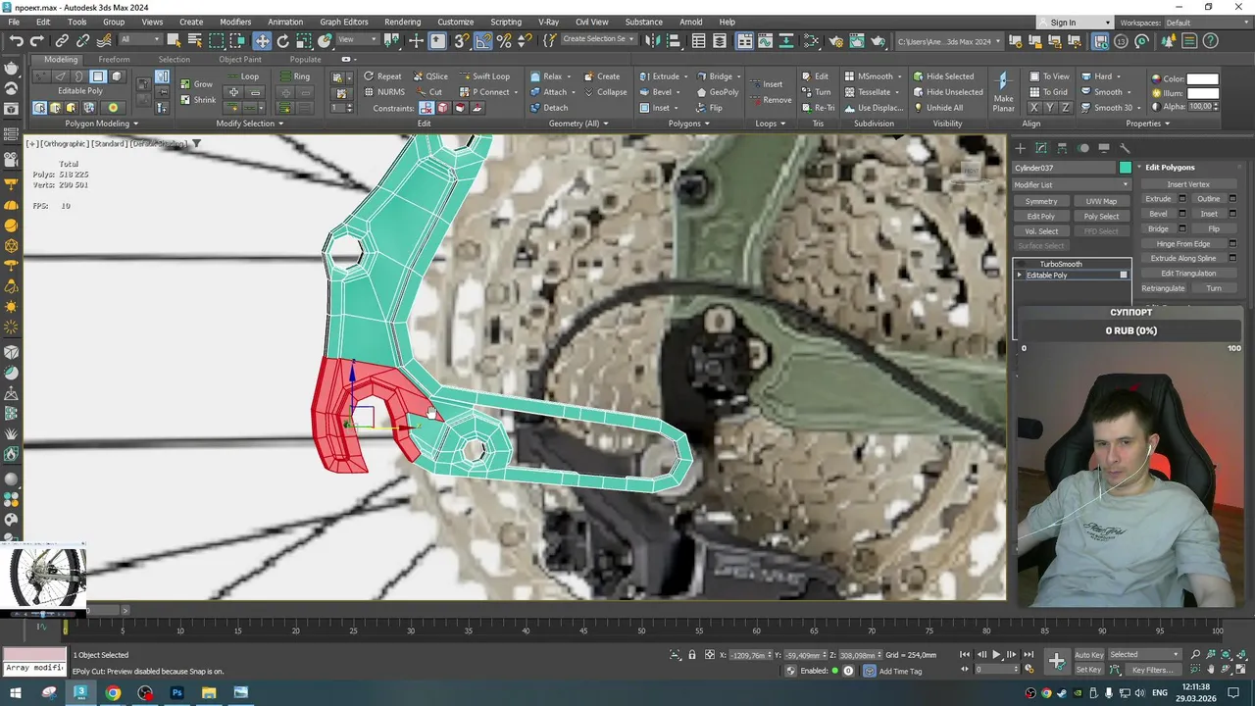Expand the Modify Selection panel arrow
Screen dimensions: 1255x706
tap(280, 124)
